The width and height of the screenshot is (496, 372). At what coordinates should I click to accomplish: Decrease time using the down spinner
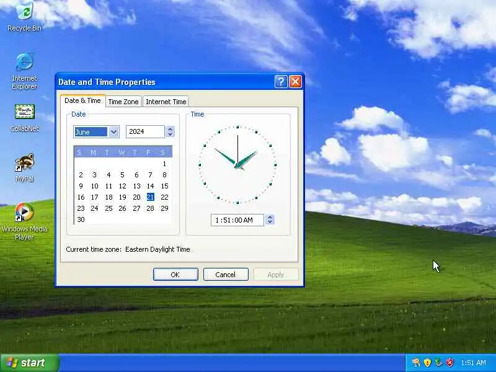pyautogui.click(x=270, y=223)
